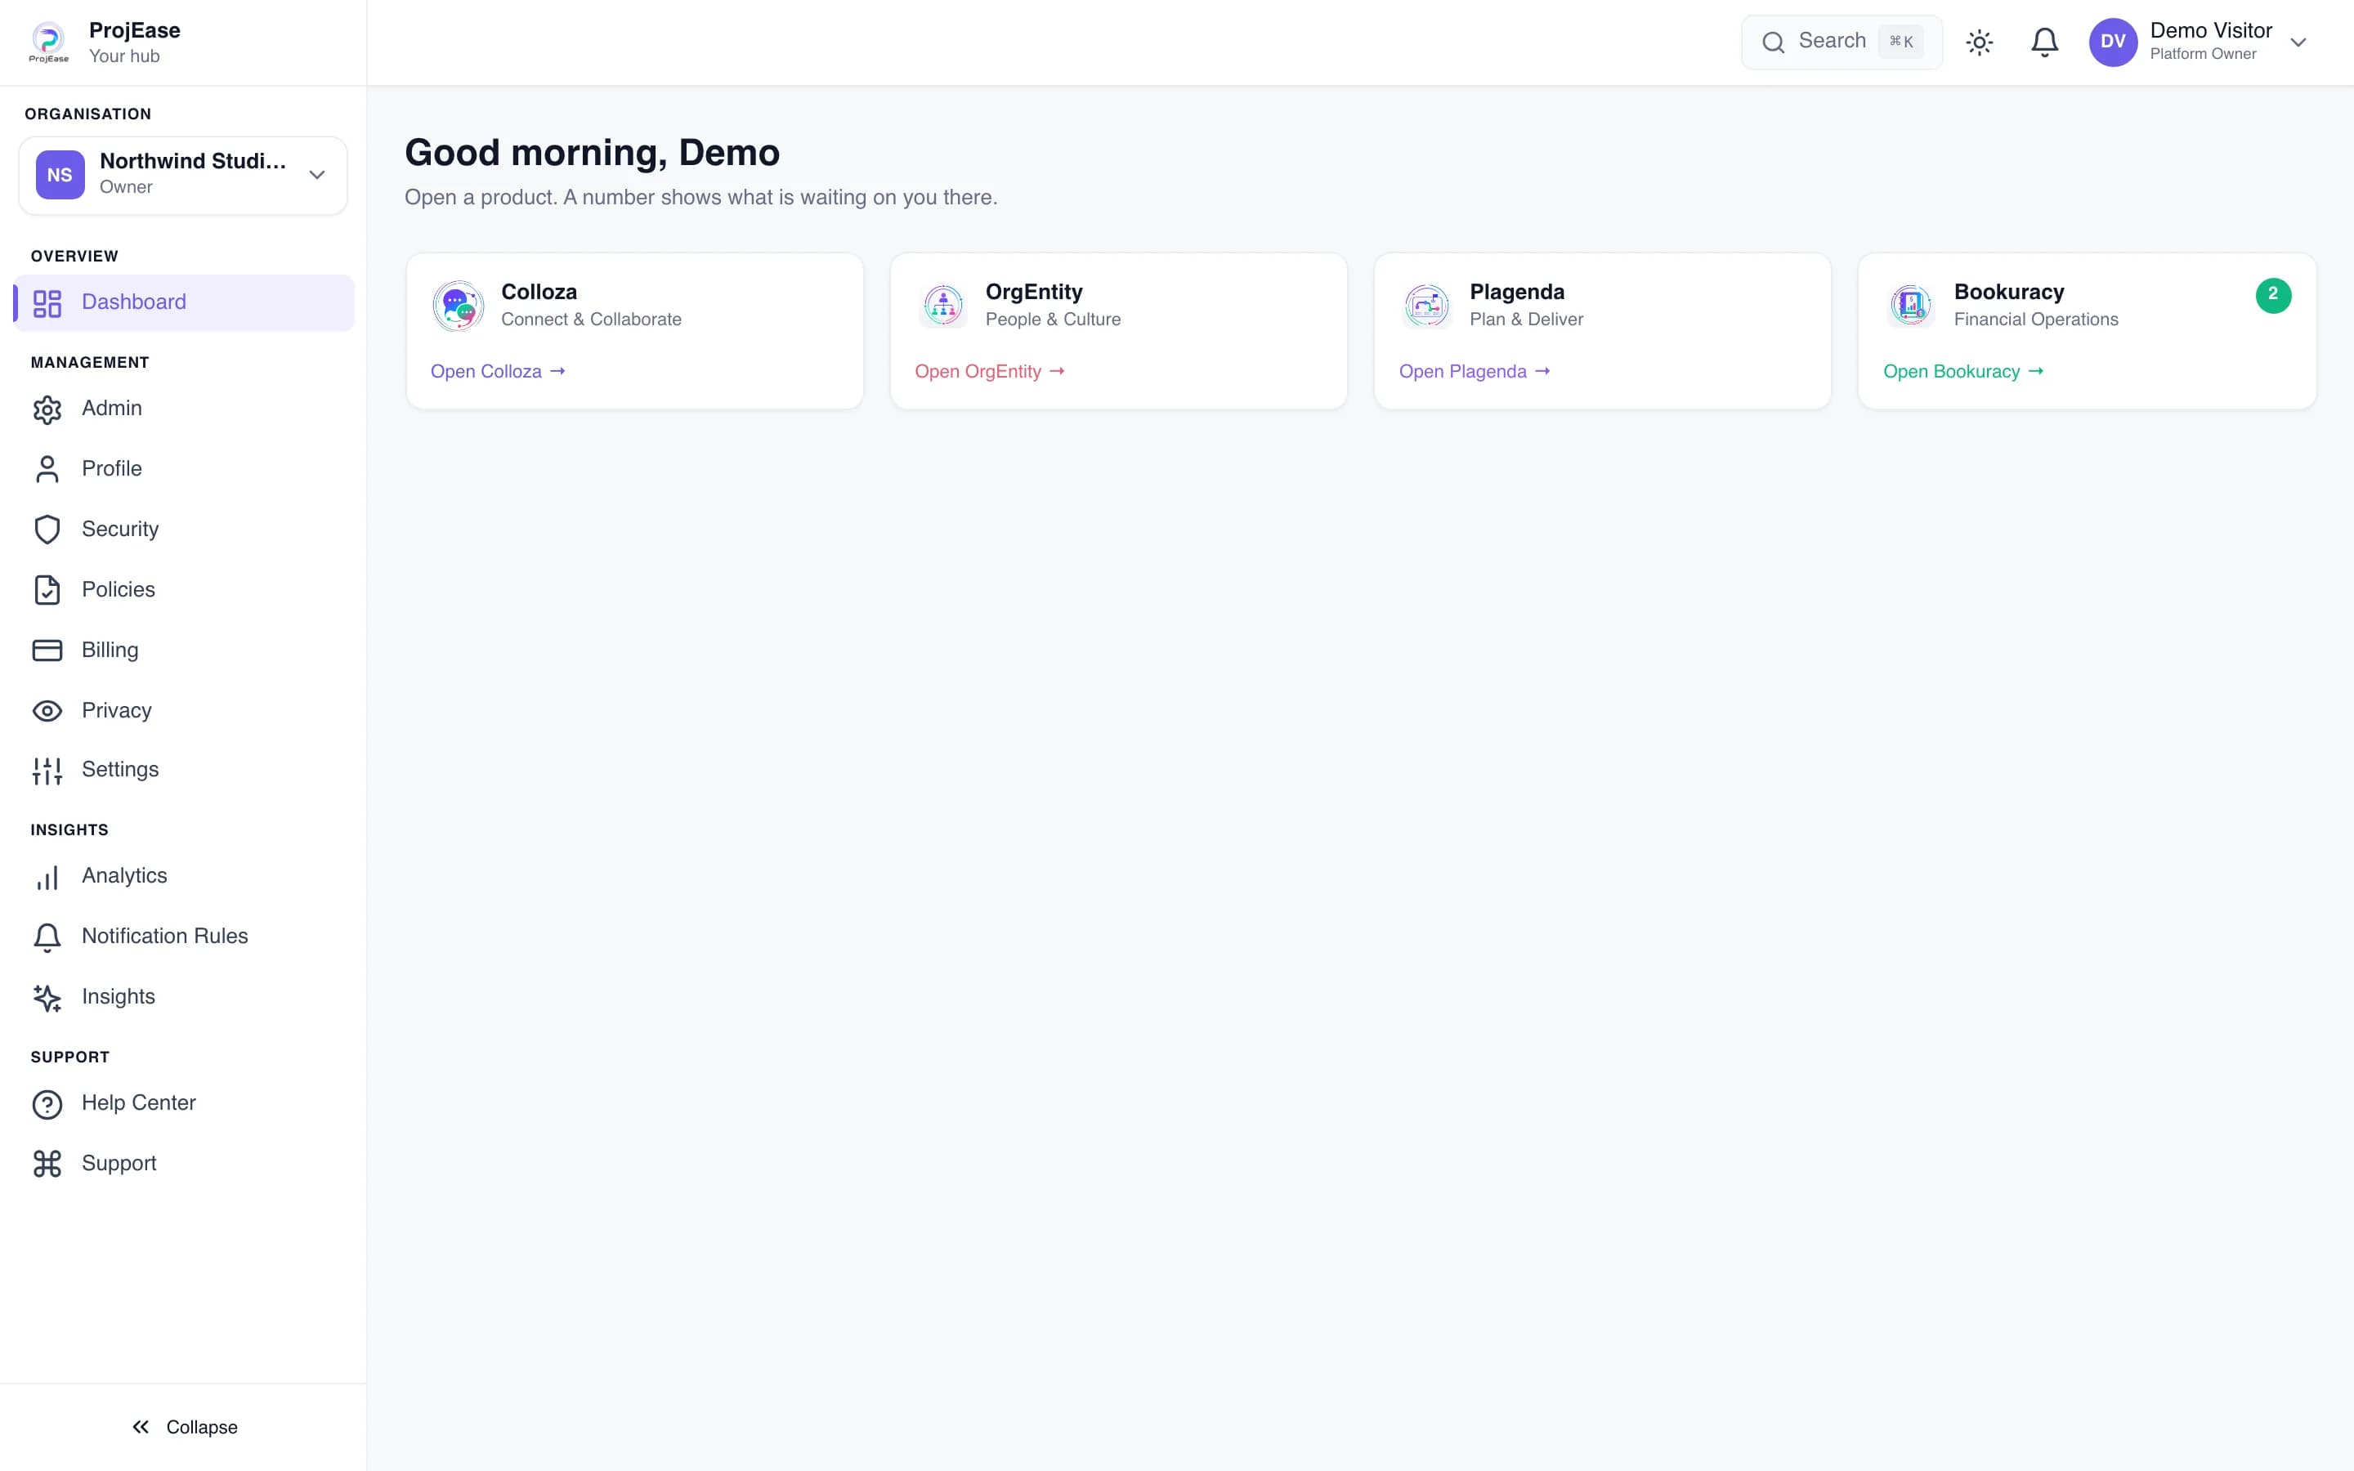The height and width of the screenshot is (1471, 2354).
Task: Open the notifications bell in header
Action: click(x=2045, y=42)
